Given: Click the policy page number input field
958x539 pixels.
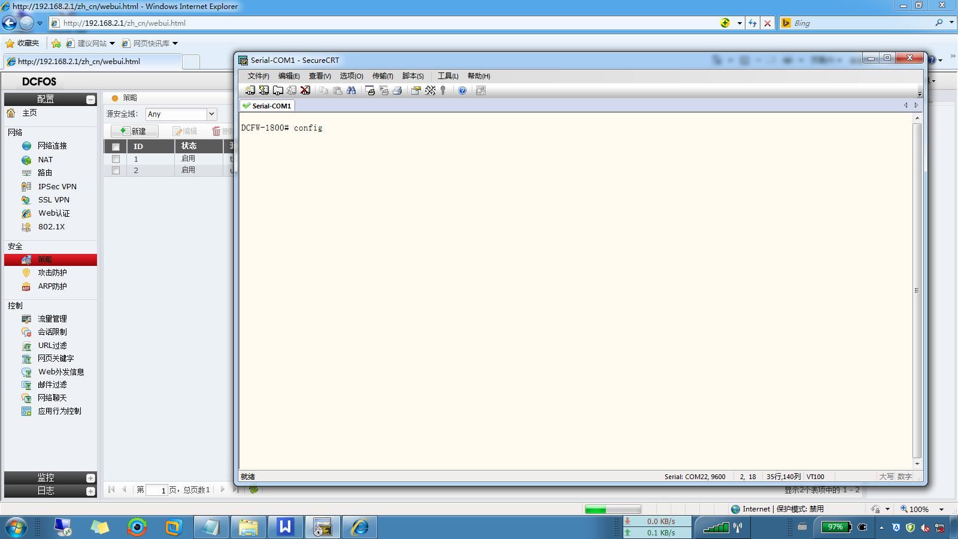Looking at the screenshot, I should click(x=156, y=490).
